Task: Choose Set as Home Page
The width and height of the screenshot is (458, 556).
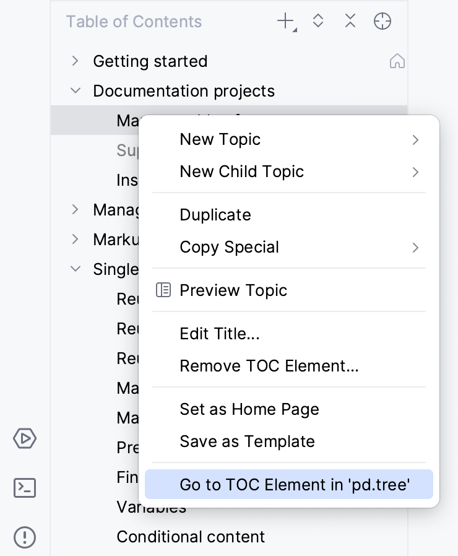Action: [249, 409]
